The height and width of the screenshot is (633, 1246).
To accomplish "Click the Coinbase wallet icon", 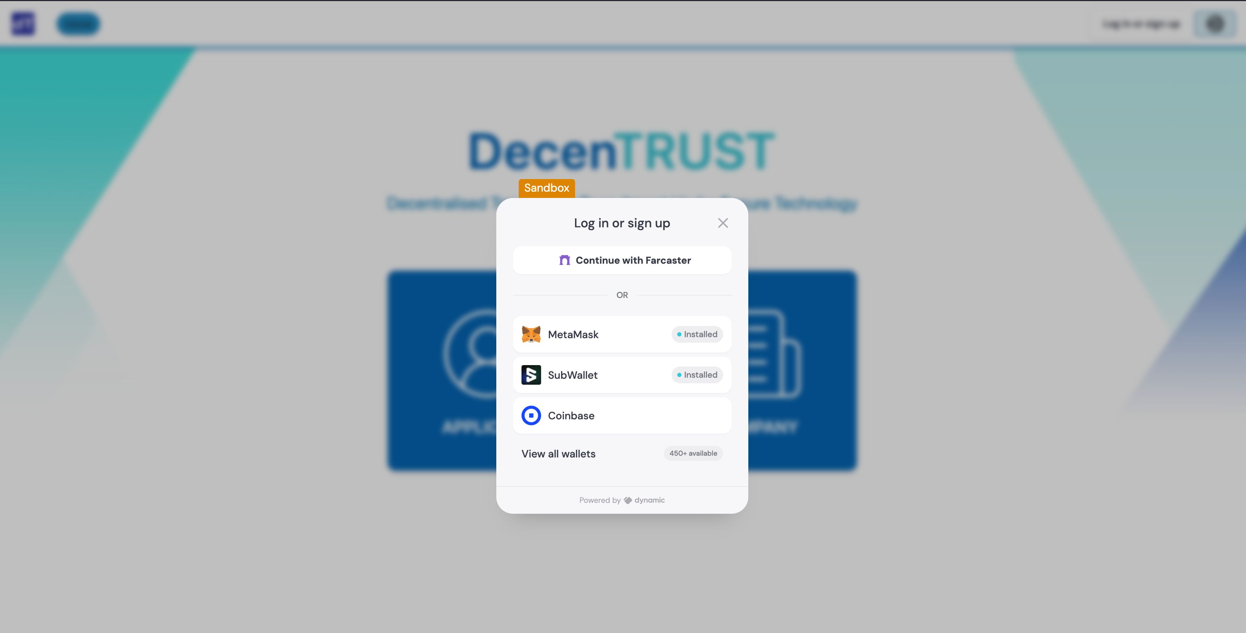I will [531, 415].
